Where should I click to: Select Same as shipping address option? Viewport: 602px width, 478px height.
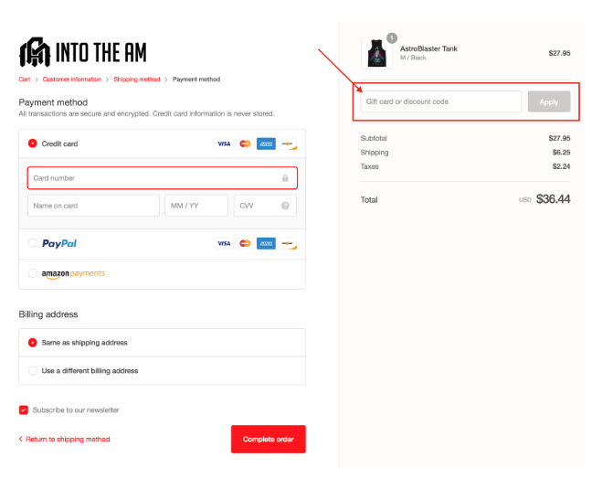(33, 343)
